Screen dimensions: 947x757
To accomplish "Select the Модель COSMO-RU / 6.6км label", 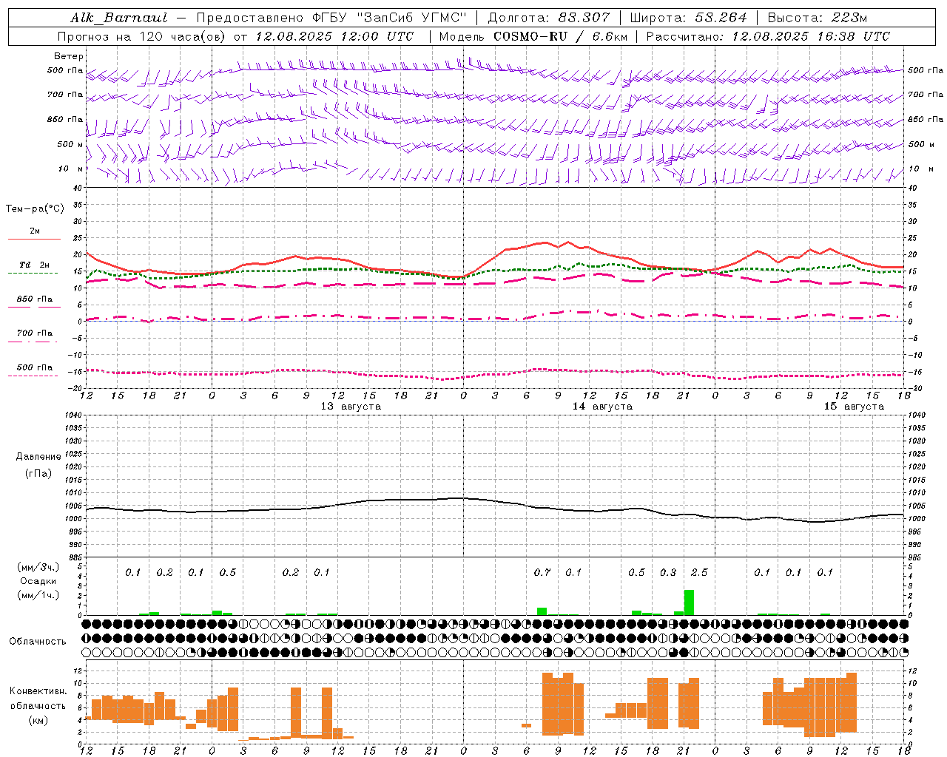I will click(x=533, y=36).
